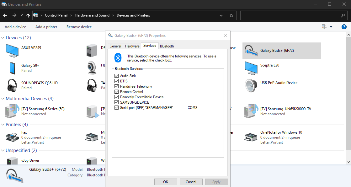Open the address bar history dropdown

tap(221, 16)
